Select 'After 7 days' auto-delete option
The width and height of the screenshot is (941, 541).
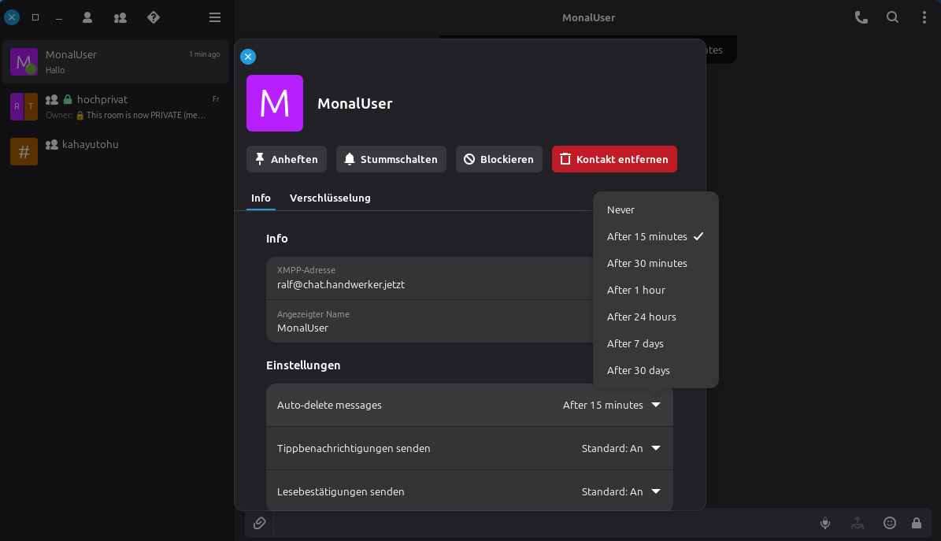635,344
